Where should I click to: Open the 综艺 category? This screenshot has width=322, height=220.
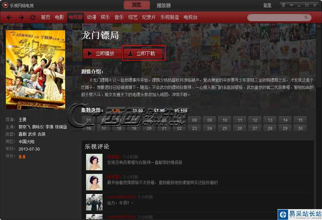coord(133,17)
